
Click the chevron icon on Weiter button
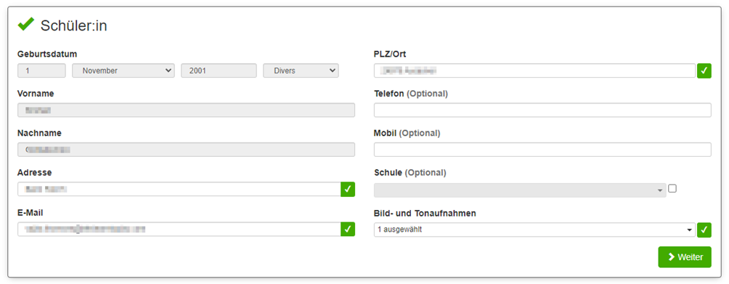pos(671,257)
